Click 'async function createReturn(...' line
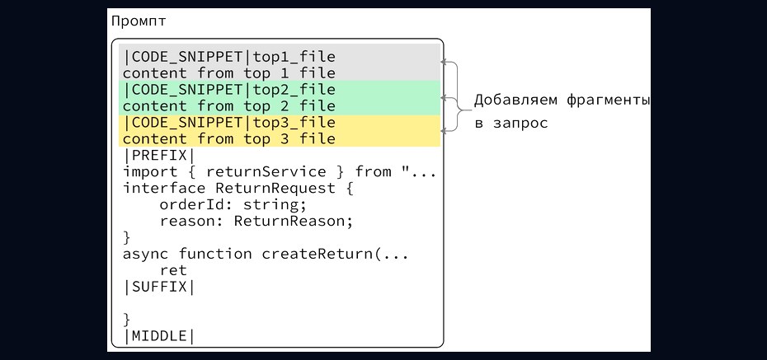The width and height of the screenshot is (767, 360). click(x=266, y=255)
